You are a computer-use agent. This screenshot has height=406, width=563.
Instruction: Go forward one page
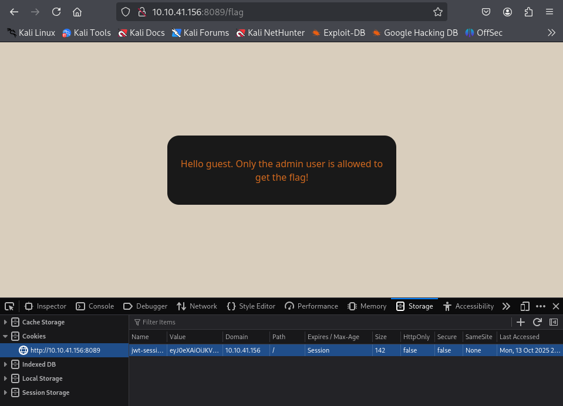tap(35, 12)
